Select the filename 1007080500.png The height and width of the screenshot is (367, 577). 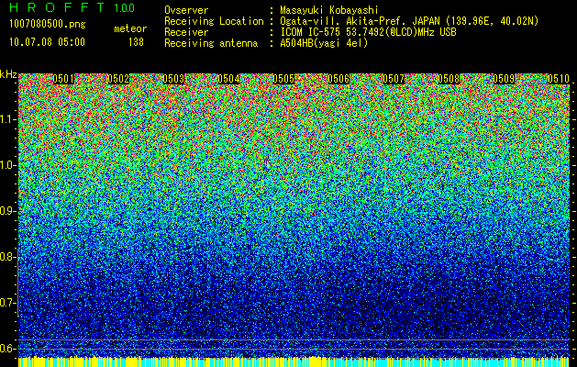[48, 25]
